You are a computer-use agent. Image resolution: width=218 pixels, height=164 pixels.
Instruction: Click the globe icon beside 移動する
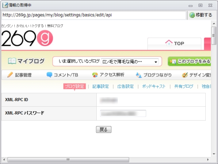pyautogui.click(x=192, y=15)
